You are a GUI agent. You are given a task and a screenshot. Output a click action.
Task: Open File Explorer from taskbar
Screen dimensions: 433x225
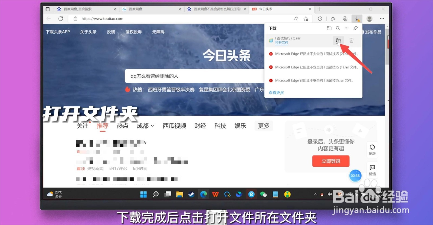coord(180,194)
